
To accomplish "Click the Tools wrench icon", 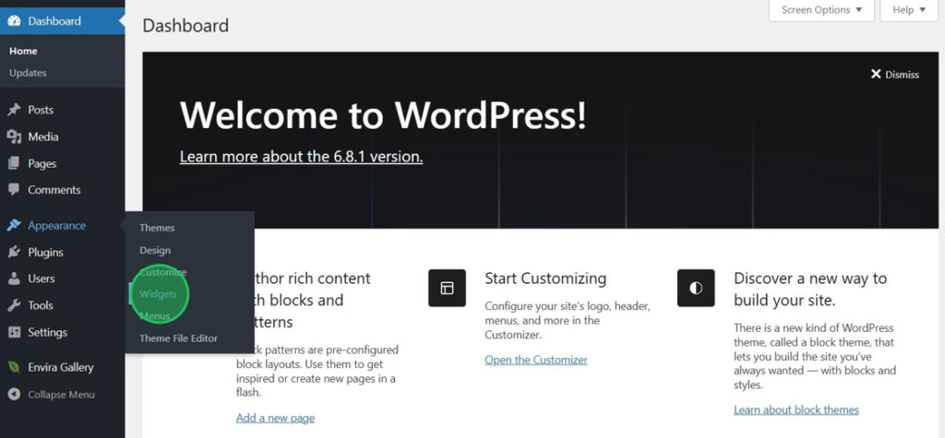I will click(x=14, y=305).
